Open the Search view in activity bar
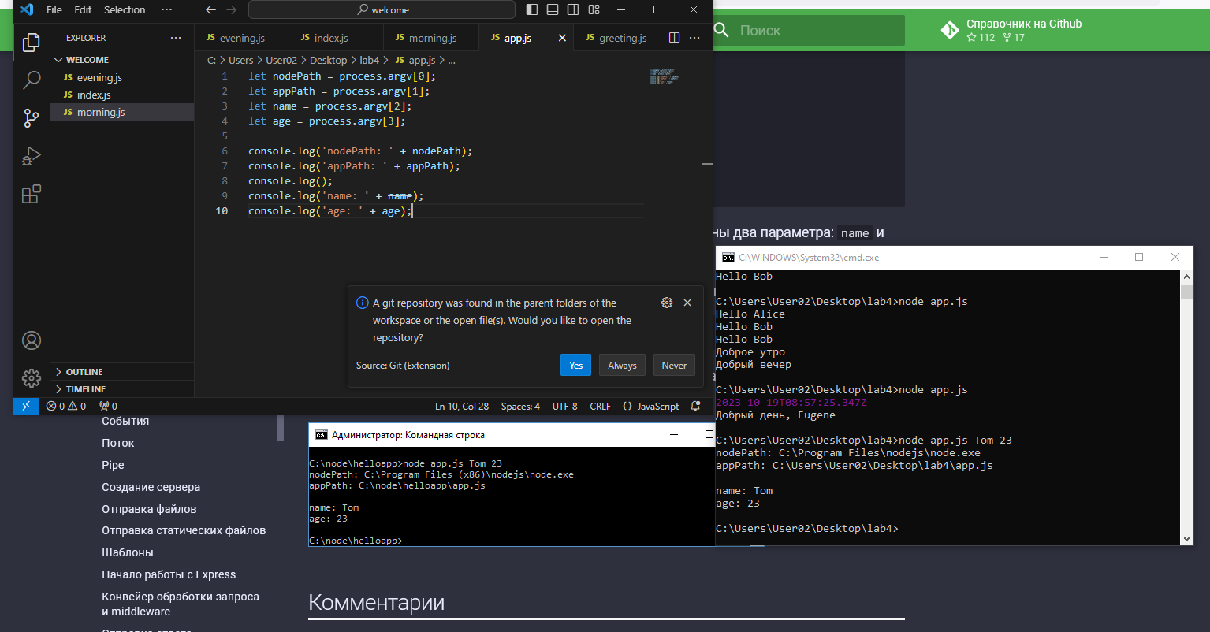 pyautogui.click(x=32, y=80)
